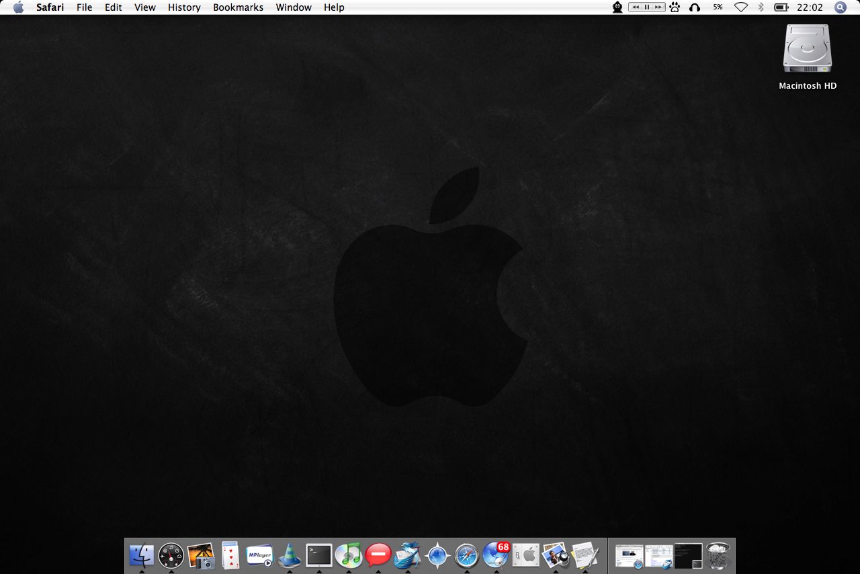The image size is (860, 574).
Task: Open the Bookmarks menu
Action: [238, 7]
